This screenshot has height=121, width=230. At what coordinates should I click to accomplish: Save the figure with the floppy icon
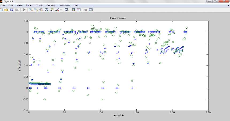tap(12, 10)
